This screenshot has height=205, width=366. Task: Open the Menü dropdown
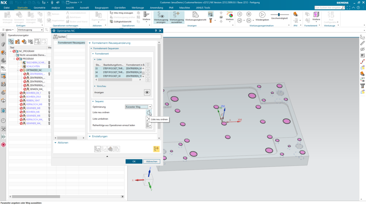tap(8, 30)
